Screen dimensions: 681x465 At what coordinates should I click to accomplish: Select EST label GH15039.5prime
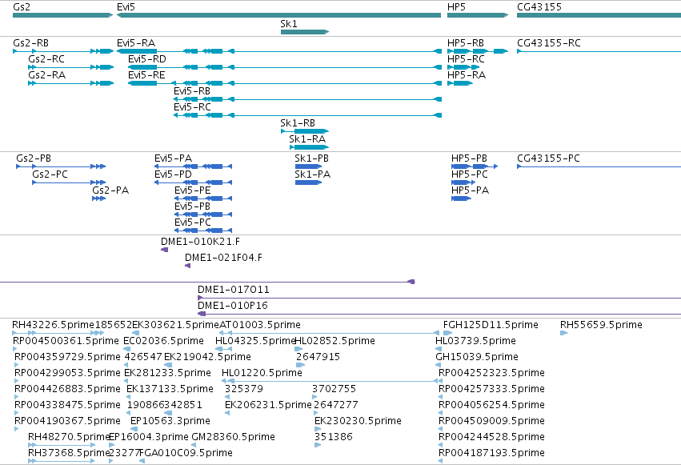tap(477, 357)
